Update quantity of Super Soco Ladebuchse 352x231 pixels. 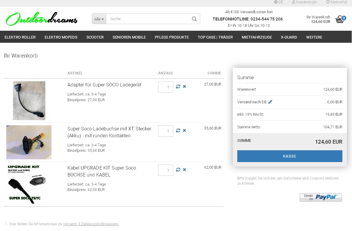(x=178, y=131)
